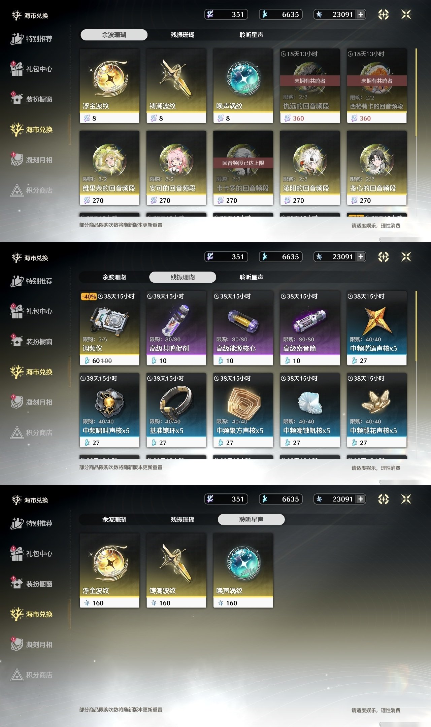Buy 唤声涡纹 priced 160
Screen dimensions: 431x727
(x=243, y=570)
